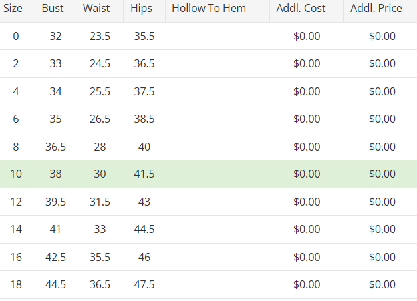The image size is (417, 301).
Task: Click the Hollow To Hem header
Action: [x=208, y=9]
